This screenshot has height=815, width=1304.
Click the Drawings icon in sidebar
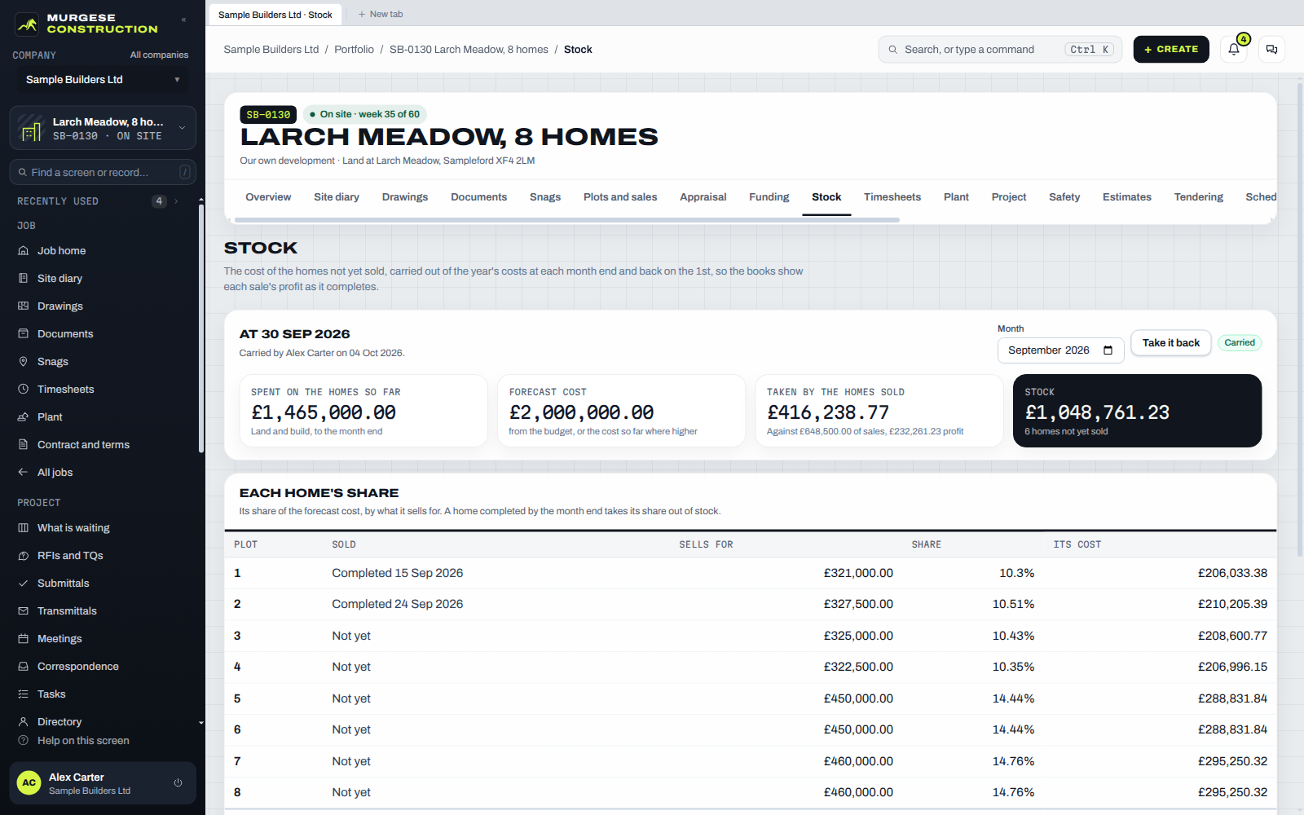[x=24, y=306]
